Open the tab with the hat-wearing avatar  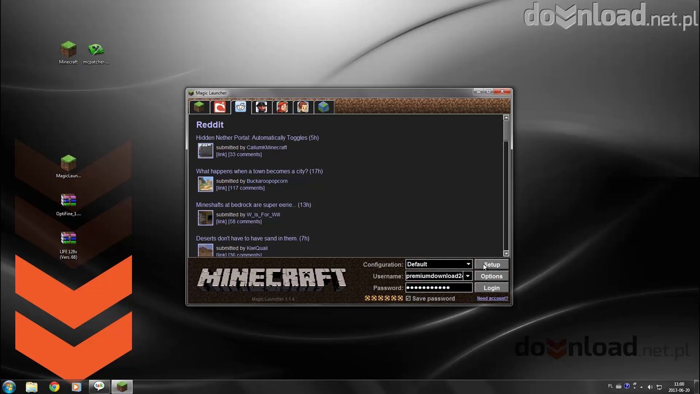pos(261,107)
